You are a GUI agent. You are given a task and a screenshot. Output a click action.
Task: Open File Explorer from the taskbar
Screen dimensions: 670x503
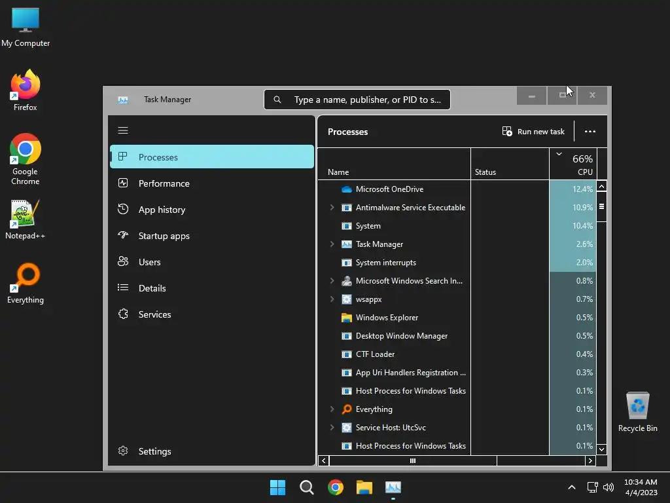[364, 487]
